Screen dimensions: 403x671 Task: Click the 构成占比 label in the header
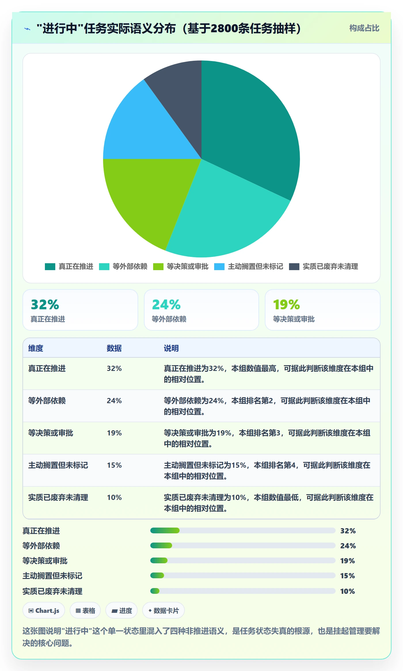364,28
